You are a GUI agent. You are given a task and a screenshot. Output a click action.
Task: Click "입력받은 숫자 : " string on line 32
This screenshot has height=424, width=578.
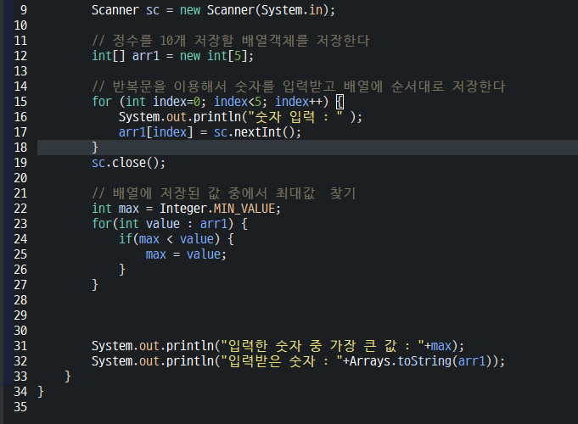click(282, 361)
